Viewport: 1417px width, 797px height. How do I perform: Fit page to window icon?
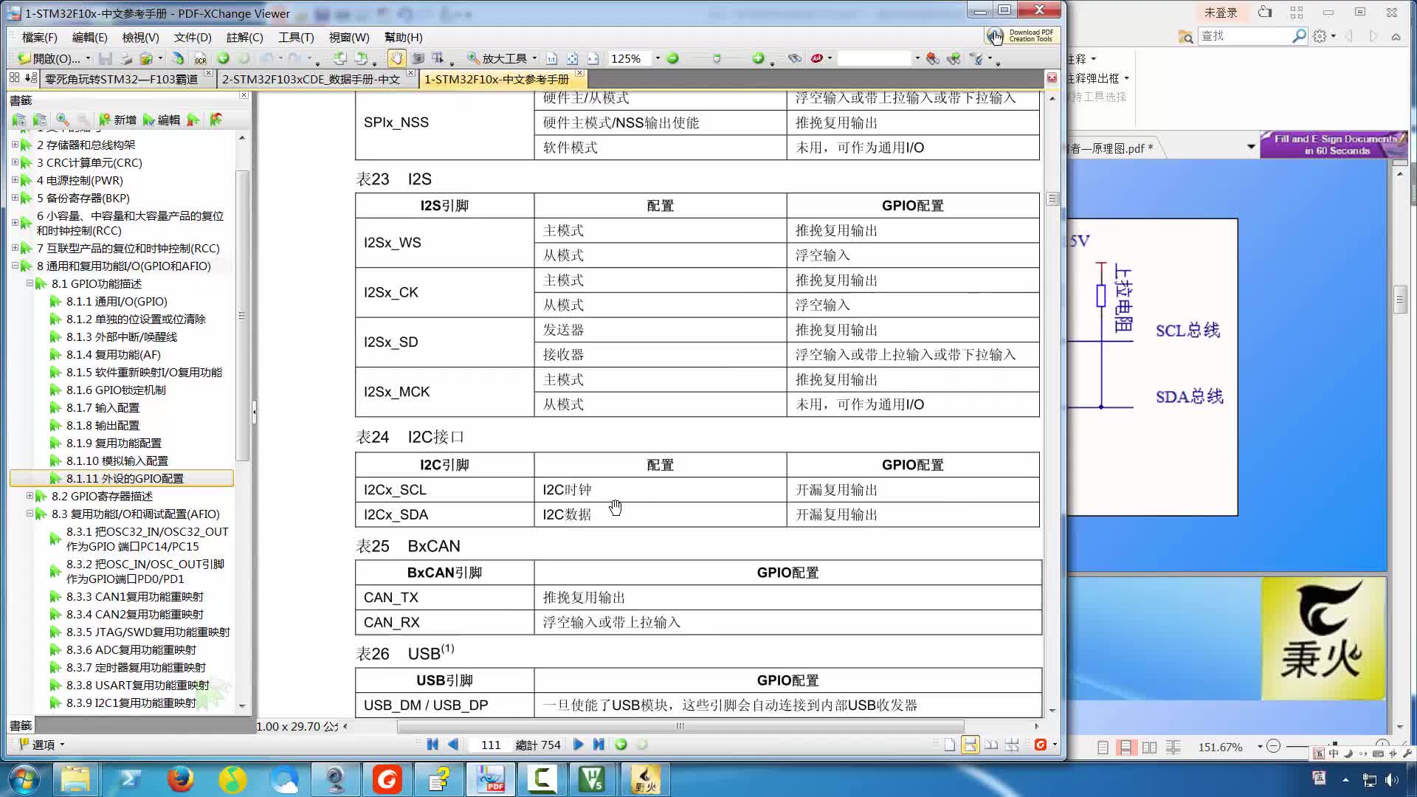(572, 58)
